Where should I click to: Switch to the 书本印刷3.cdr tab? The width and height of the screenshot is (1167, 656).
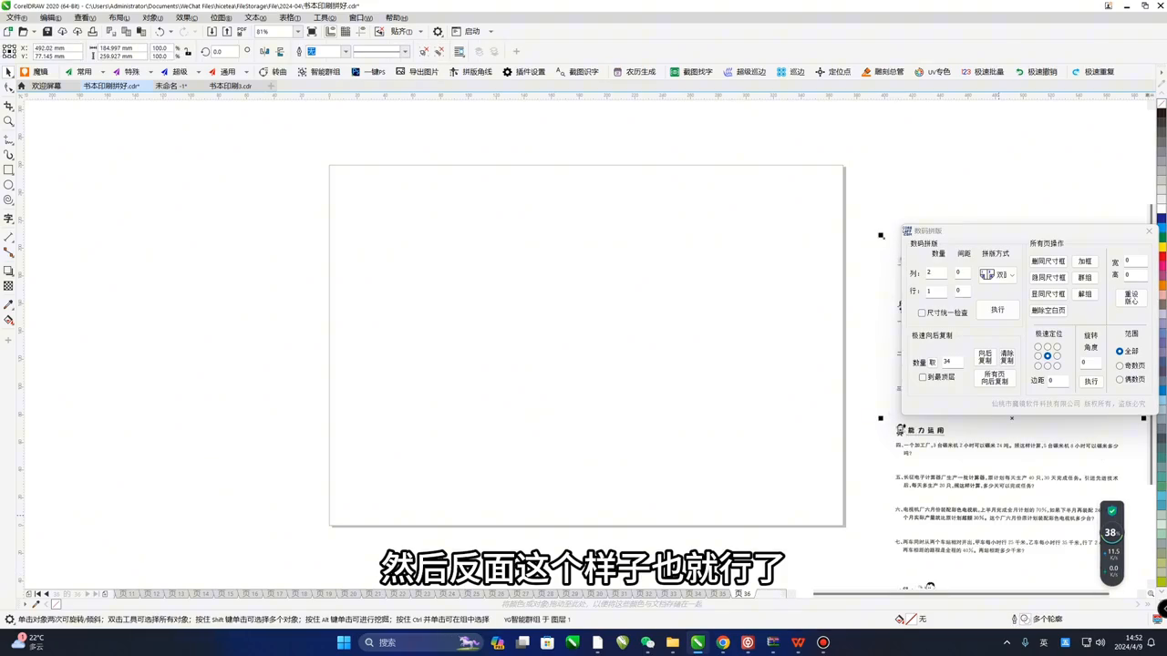pyautogui.click(x=230, y=87)
